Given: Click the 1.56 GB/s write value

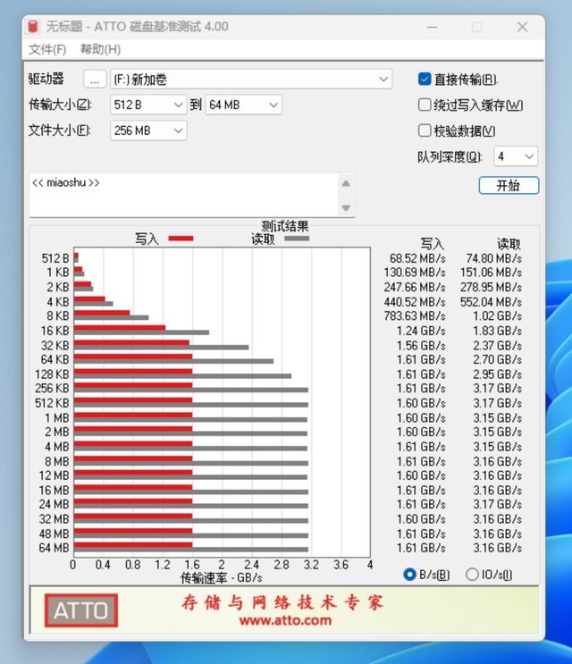Looking at the screenshot, I should (421, 346).
